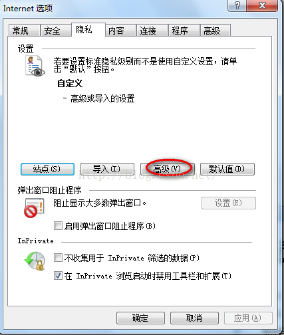
Task: Close the Internet 选项 dialog
Action: click(262, 5)
